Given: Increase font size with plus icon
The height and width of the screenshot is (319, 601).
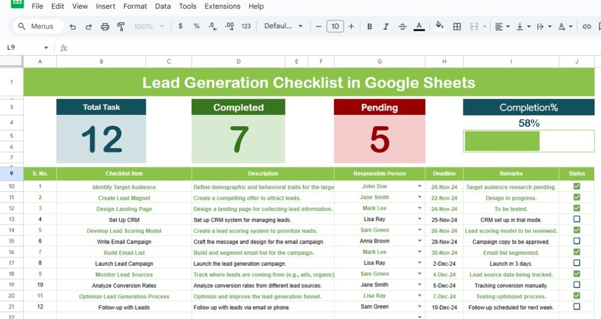Looking at the screenshot, I should pyautogui.click(x=351, y=26).
